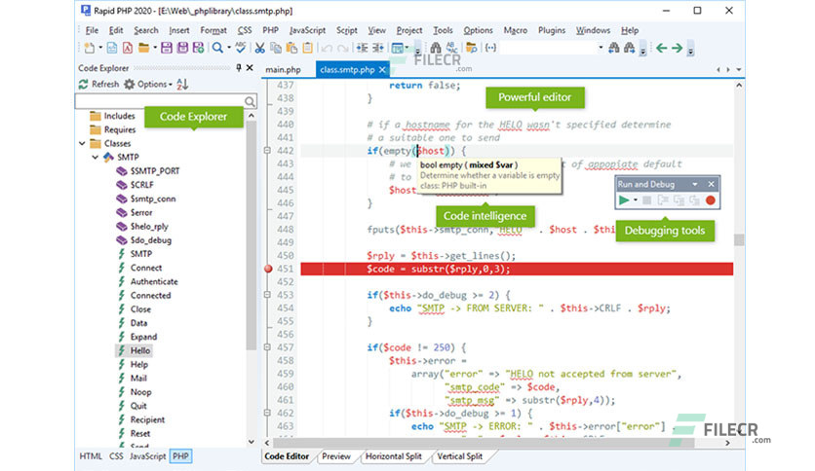The height and width of the screenshot is (471, 815).
Task: Click the magnifier Search toolbar icon
Action: tap(217, 49)
